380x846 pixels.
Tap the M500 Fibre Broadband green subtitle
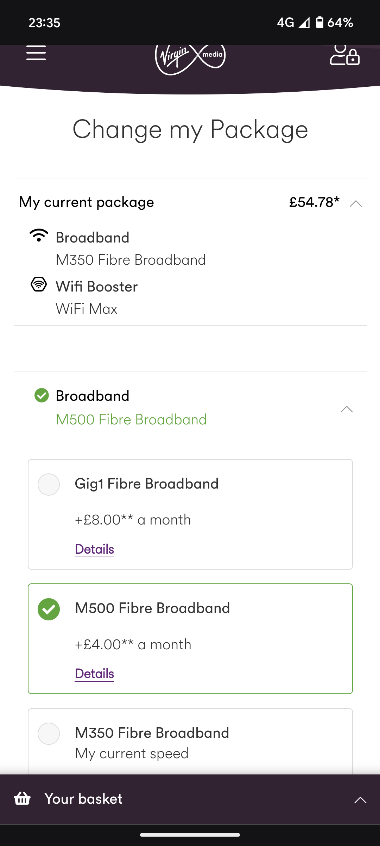click(131, 419)
